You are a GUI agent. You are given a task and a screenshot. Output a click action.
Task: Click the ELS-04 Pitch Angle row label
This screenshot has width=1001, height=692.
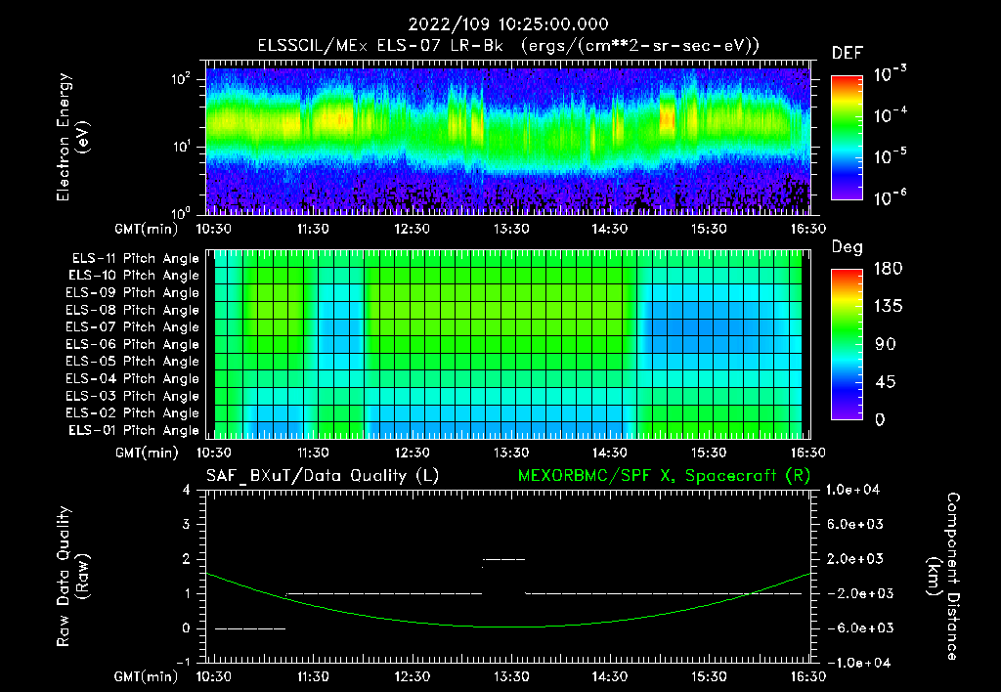pos(132,378)
